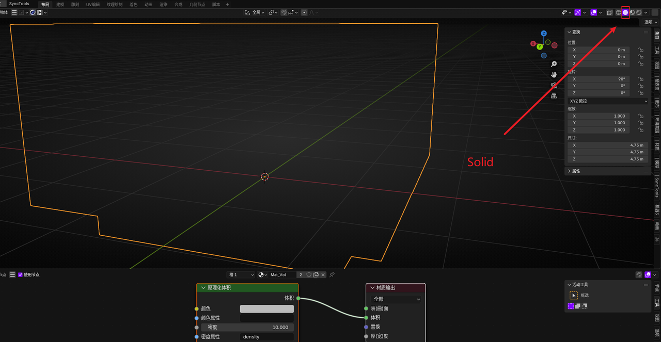Open the 几何节点 workspace tab
661x342 pixels.
click(197, 4)
